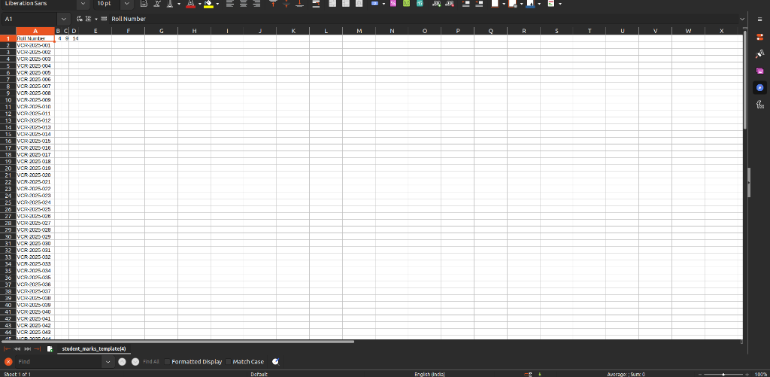Click English (India) language in status bar
Screen dimensions: 770x377
pos(429,374)
